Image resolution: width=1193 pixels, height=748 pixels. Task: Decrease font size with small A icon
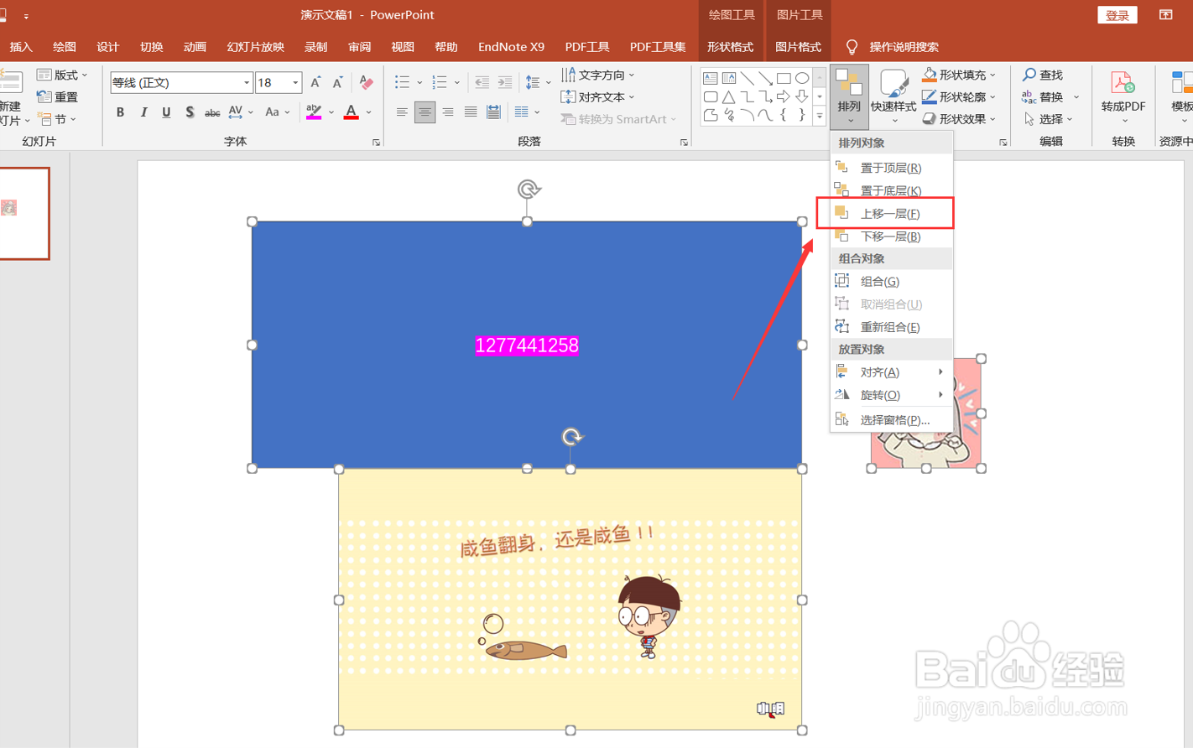click(337, 82)
